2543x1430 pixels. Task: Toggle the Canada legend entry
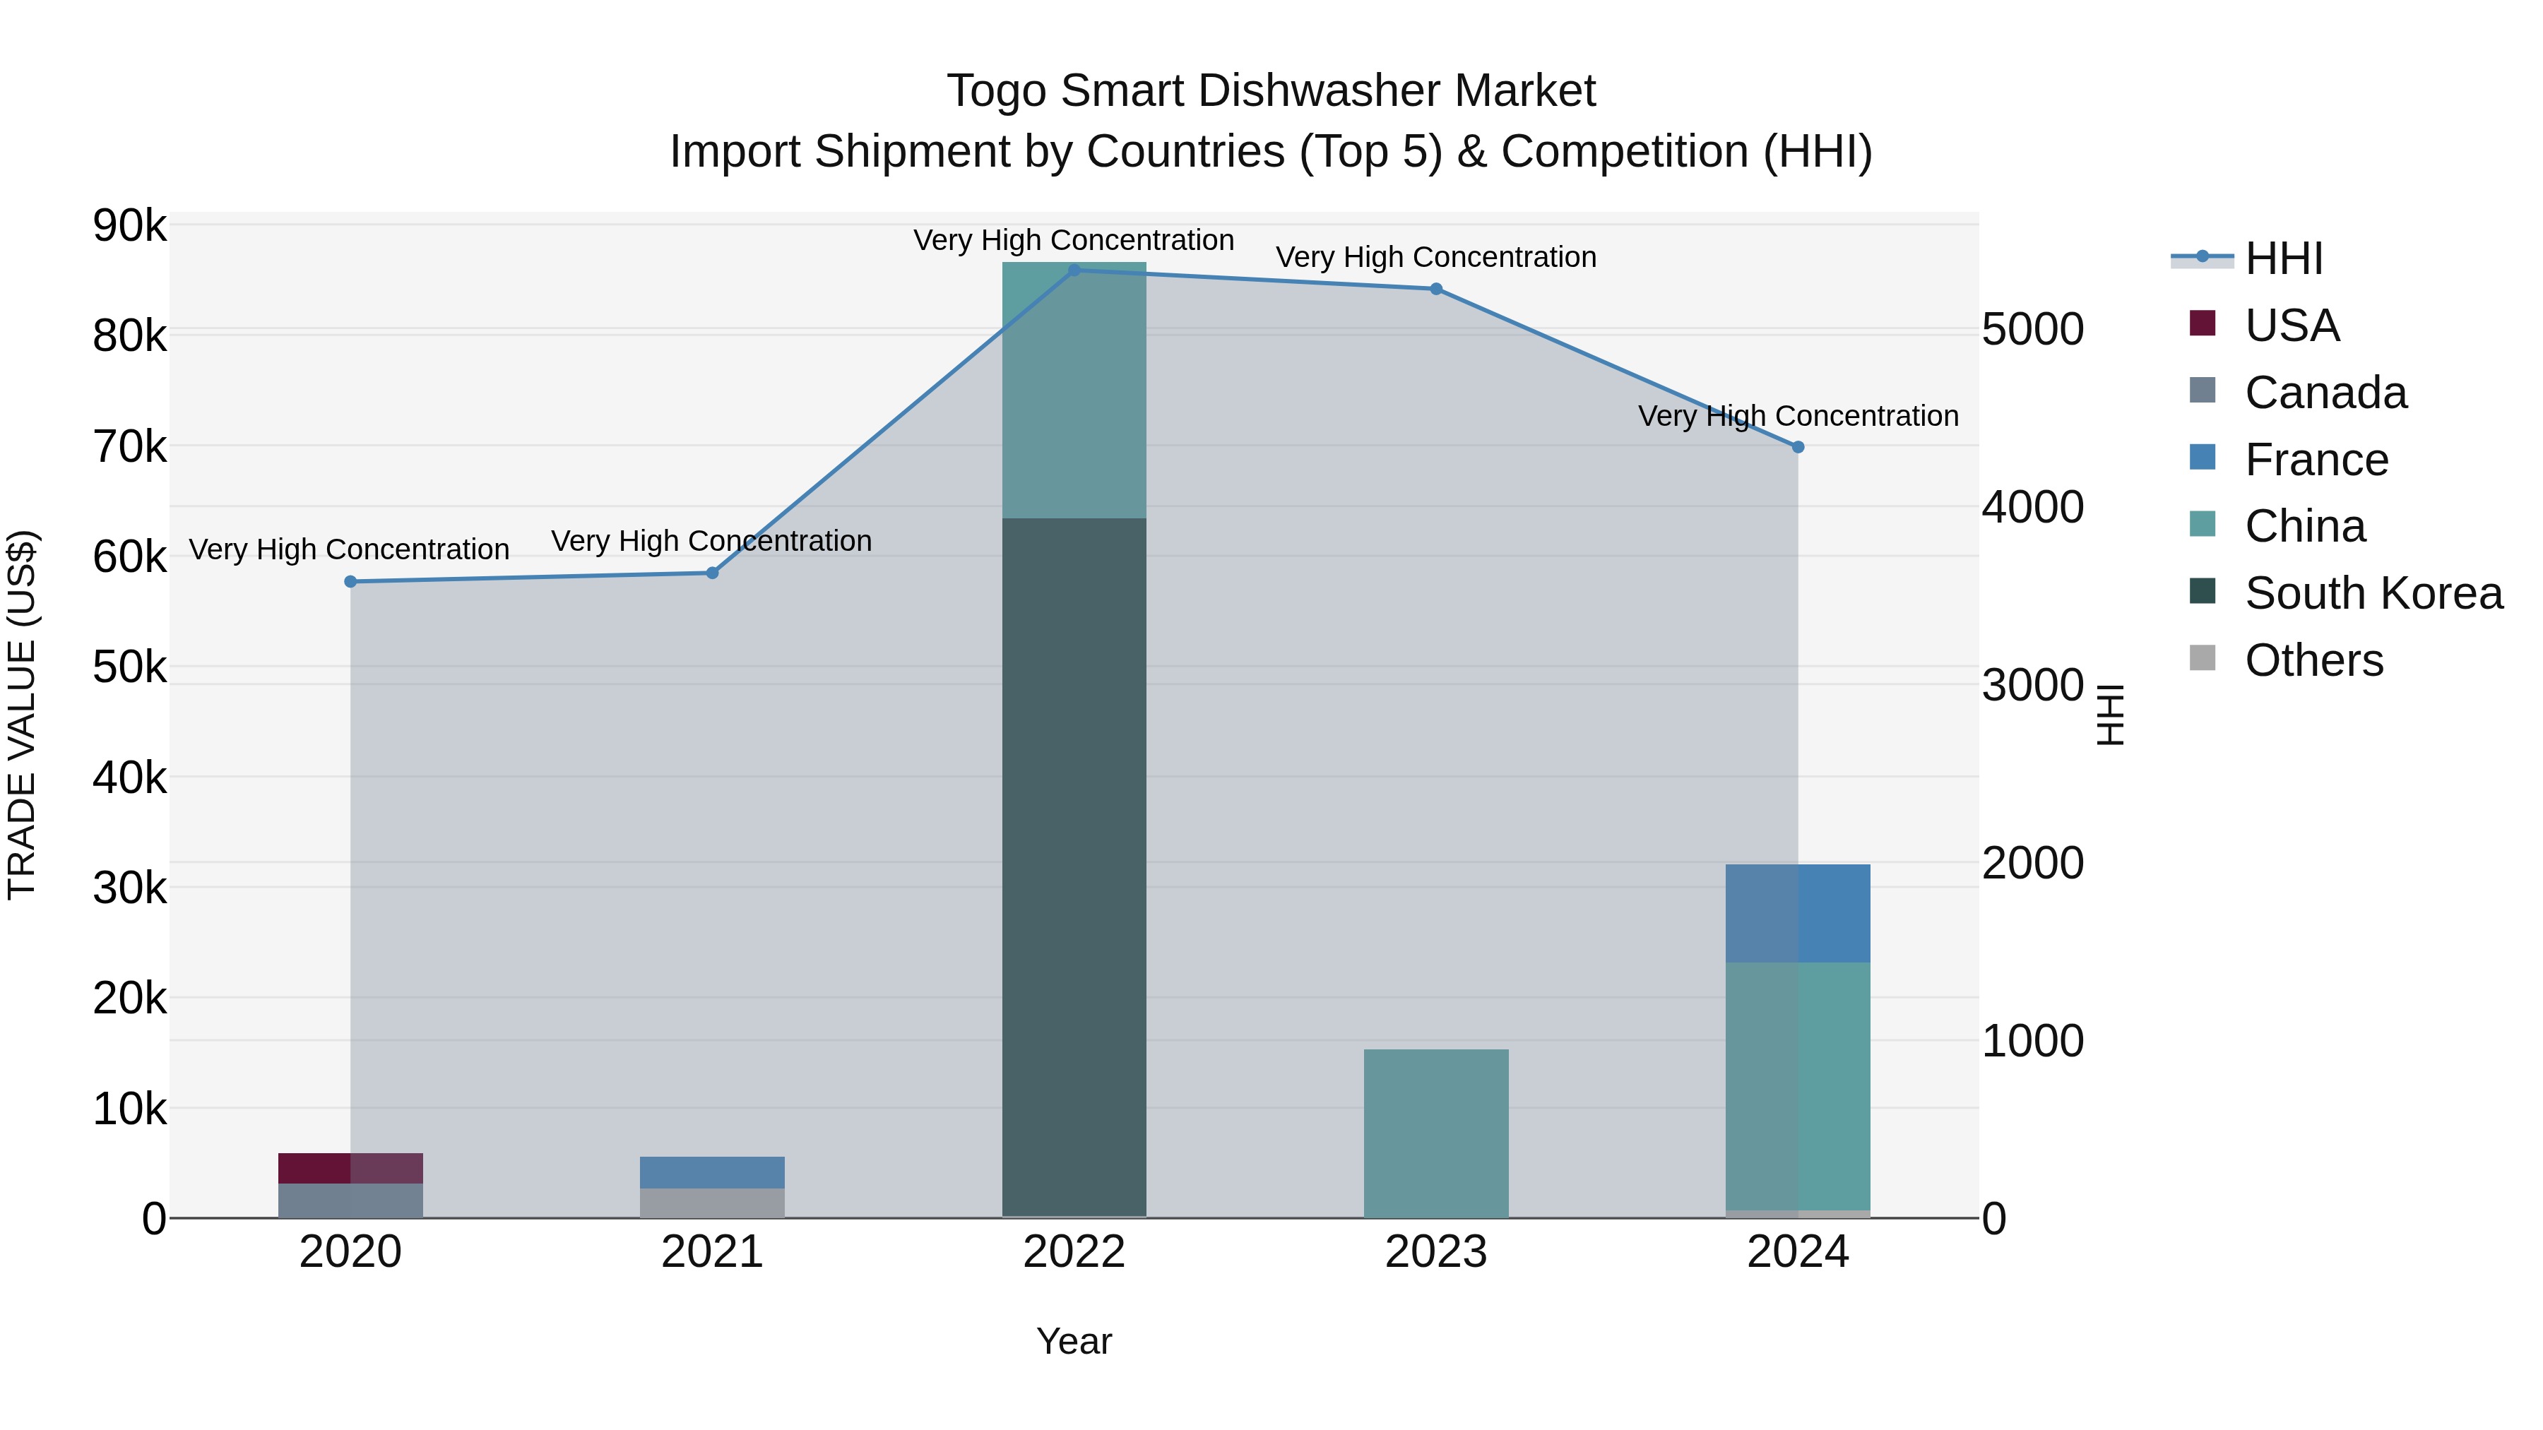2297,393
